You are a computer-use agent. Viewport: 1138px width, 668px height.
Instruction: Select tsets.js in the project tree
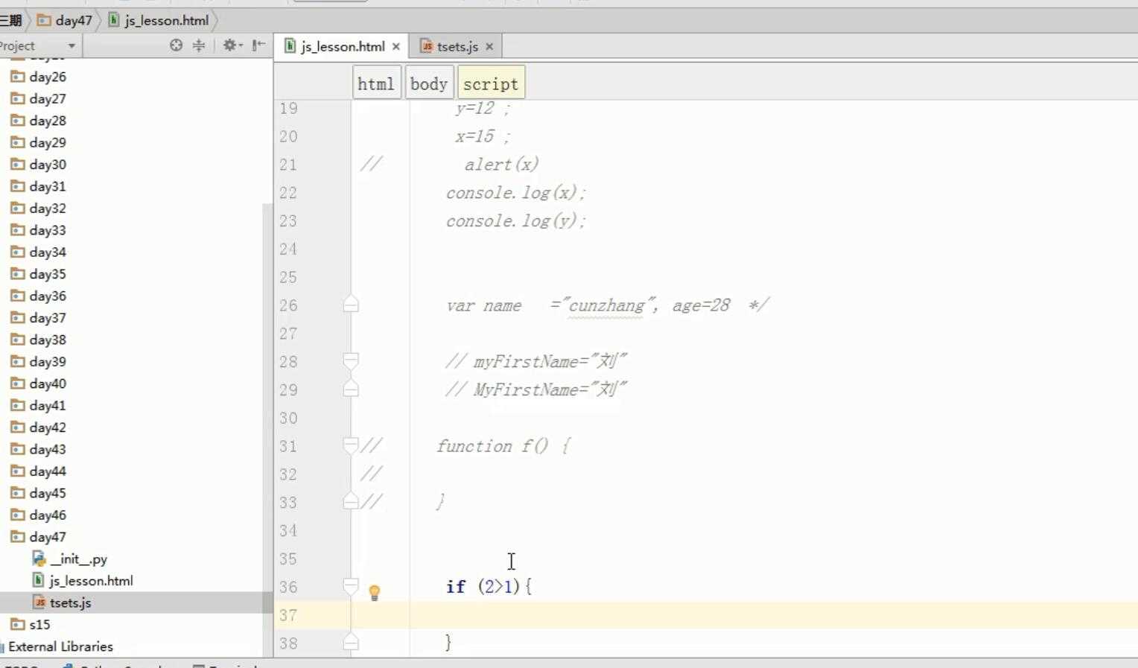[70, 602]
